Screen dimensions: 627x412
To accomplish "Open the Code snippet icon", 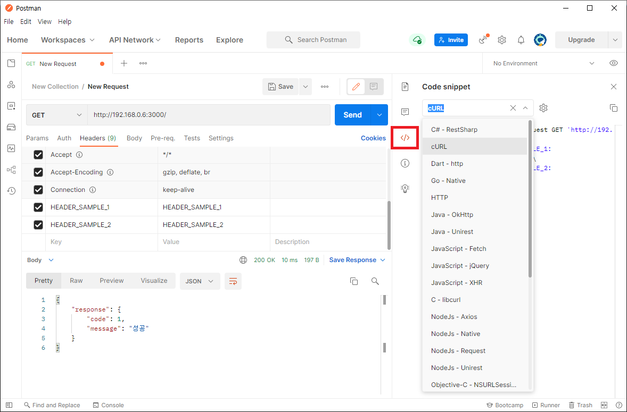I will click(x=405, y=138).
